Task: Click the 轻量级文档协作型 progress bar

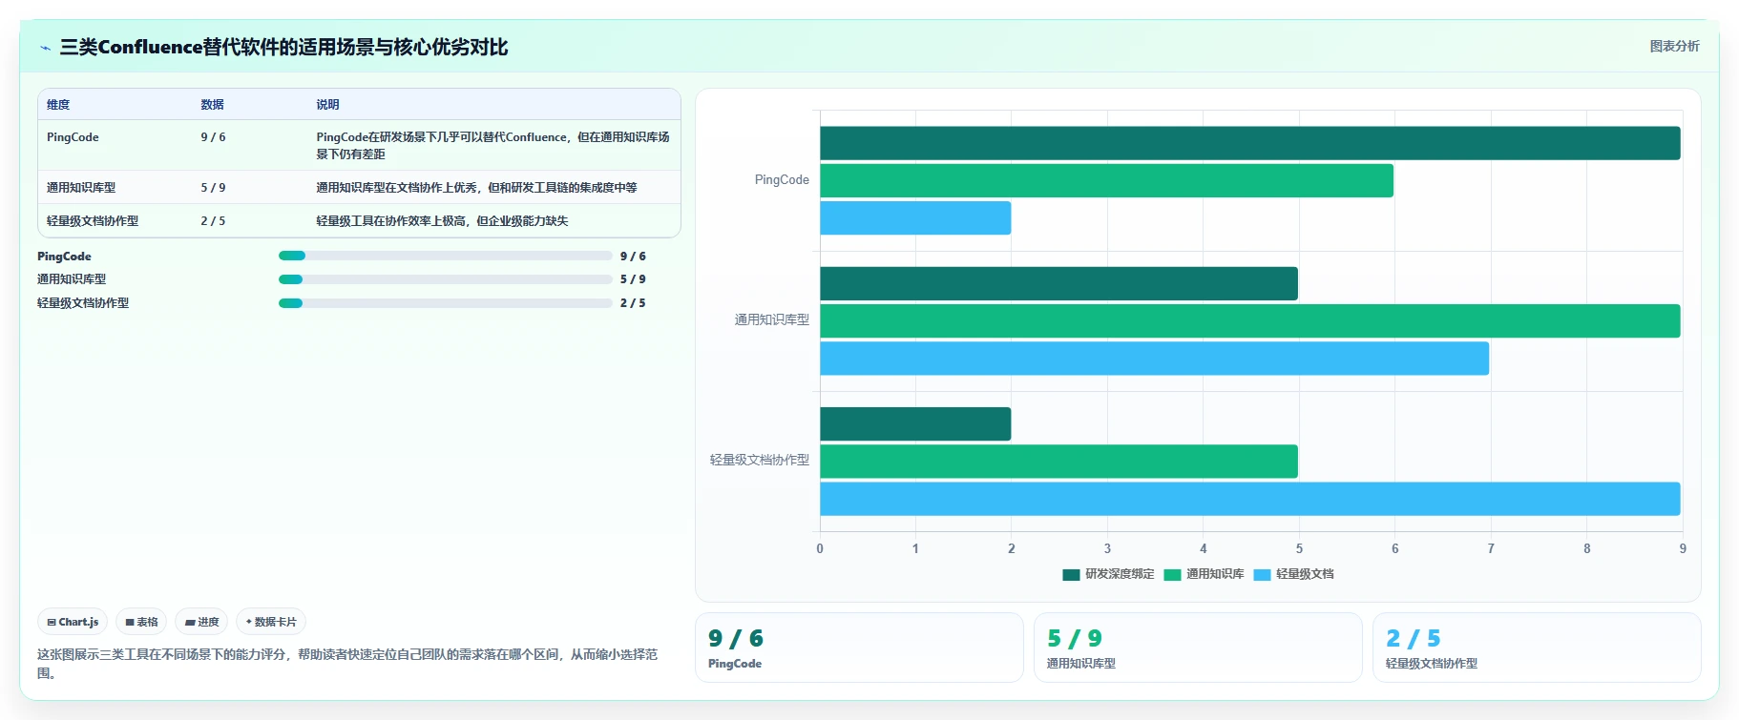Action: pyautogui.click(x=445, y=303)
